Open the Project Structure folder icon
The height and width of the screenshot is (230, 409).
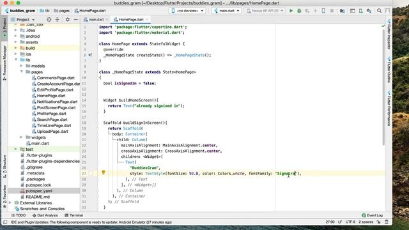click(343, 11)
